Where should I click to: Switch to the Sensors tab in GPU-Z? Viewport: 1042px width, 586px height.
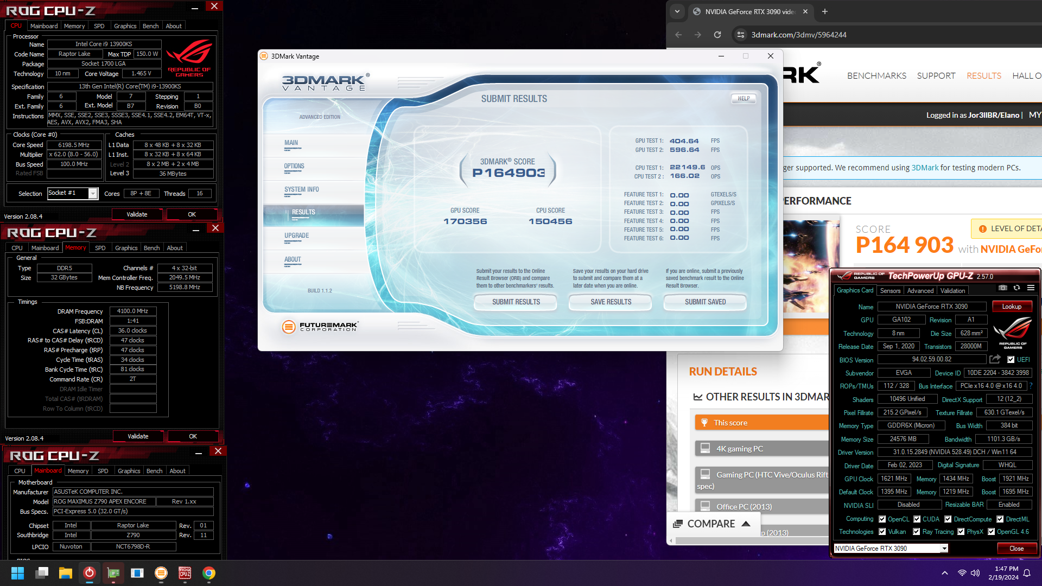pyautogui.click(x=890, y=291)
